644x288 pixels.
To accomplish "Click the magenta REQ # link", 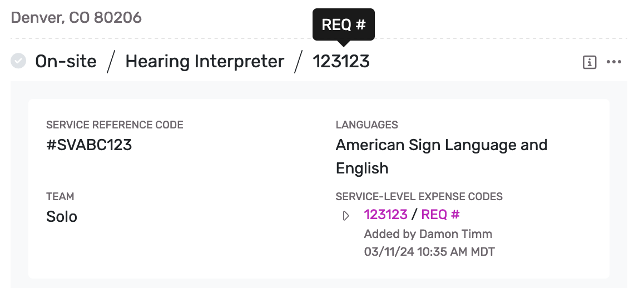I will click(440, 215).
